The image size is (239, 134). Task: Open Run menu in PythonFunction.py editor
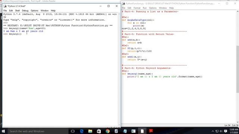click(x=145, y=8)
